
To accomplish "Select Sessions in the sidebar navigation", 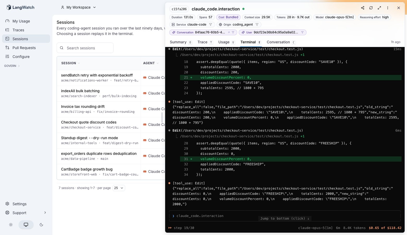I will click(x=26, y=39).
